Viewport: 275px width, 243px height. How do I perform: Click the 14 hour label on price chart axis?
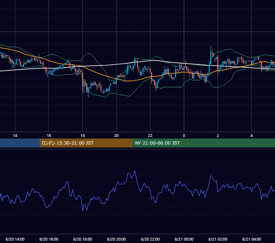coord(15,136)
